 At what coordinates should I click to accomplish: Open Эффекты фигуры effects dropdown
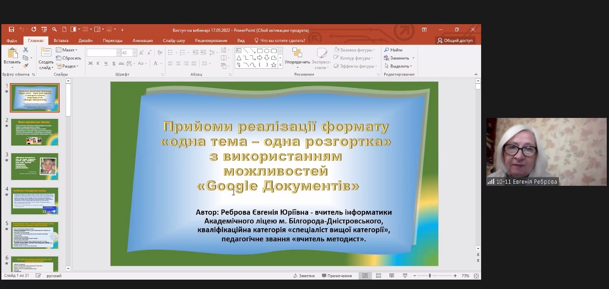(x=355, y=66)
